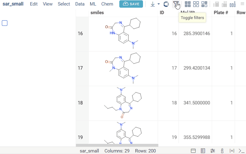Open the console from the status bar
The width and height of the screenshot is (246, 154).
pos(241,151)
